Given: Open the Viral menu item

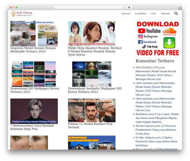Looking at the screenshot, I should (153, 13).
